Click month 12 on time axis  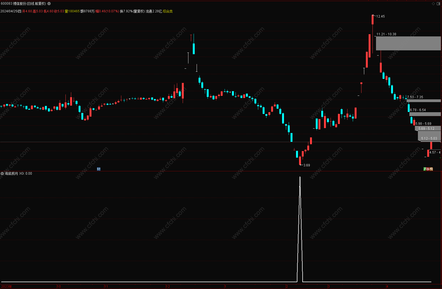click(x=168, y=287)
